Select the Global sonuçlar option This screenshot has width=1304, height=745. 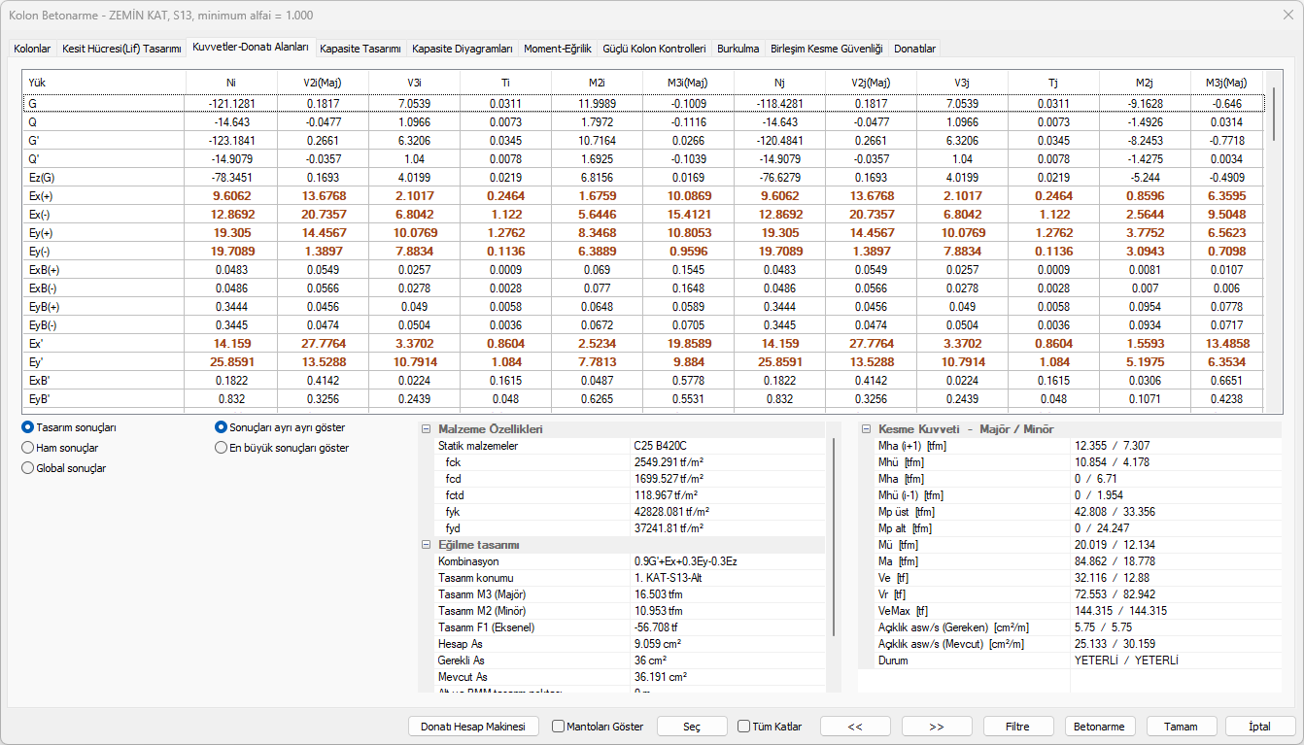[x=28, y=468]
